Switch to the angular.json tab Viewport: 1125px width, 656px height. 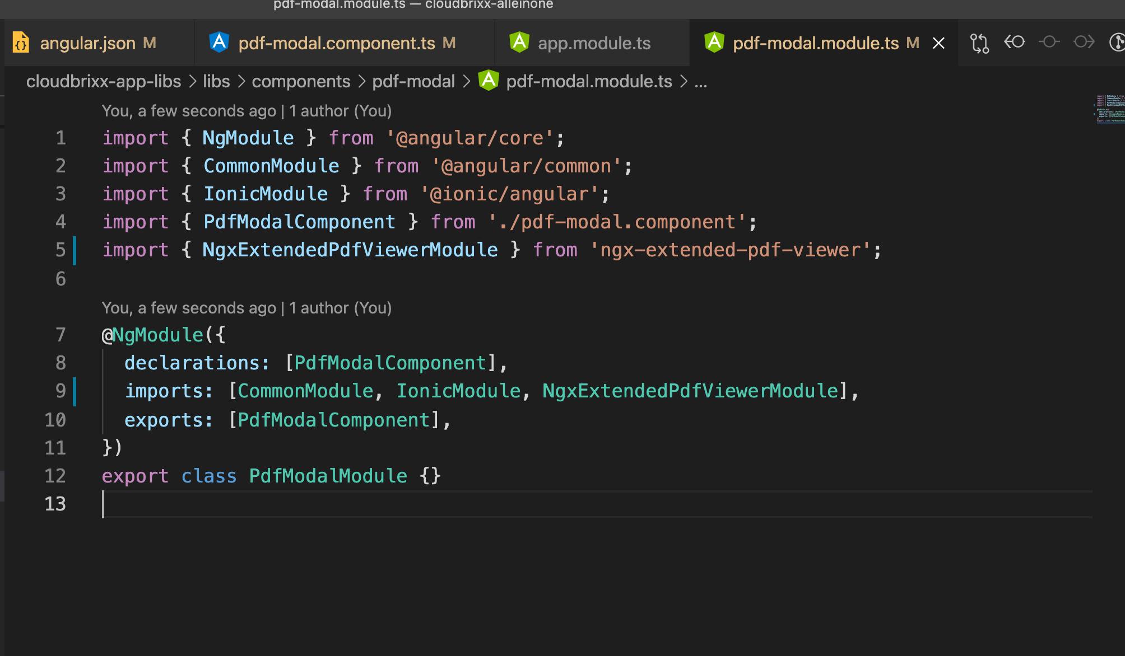point(88,43)
